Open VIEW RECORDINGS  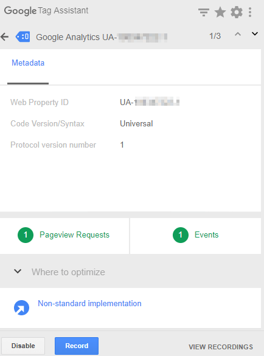[x=221, y=347]
